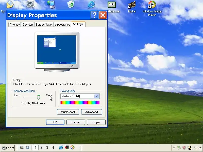
Task: Confirm with the OK button
Action: pos(55,122)
